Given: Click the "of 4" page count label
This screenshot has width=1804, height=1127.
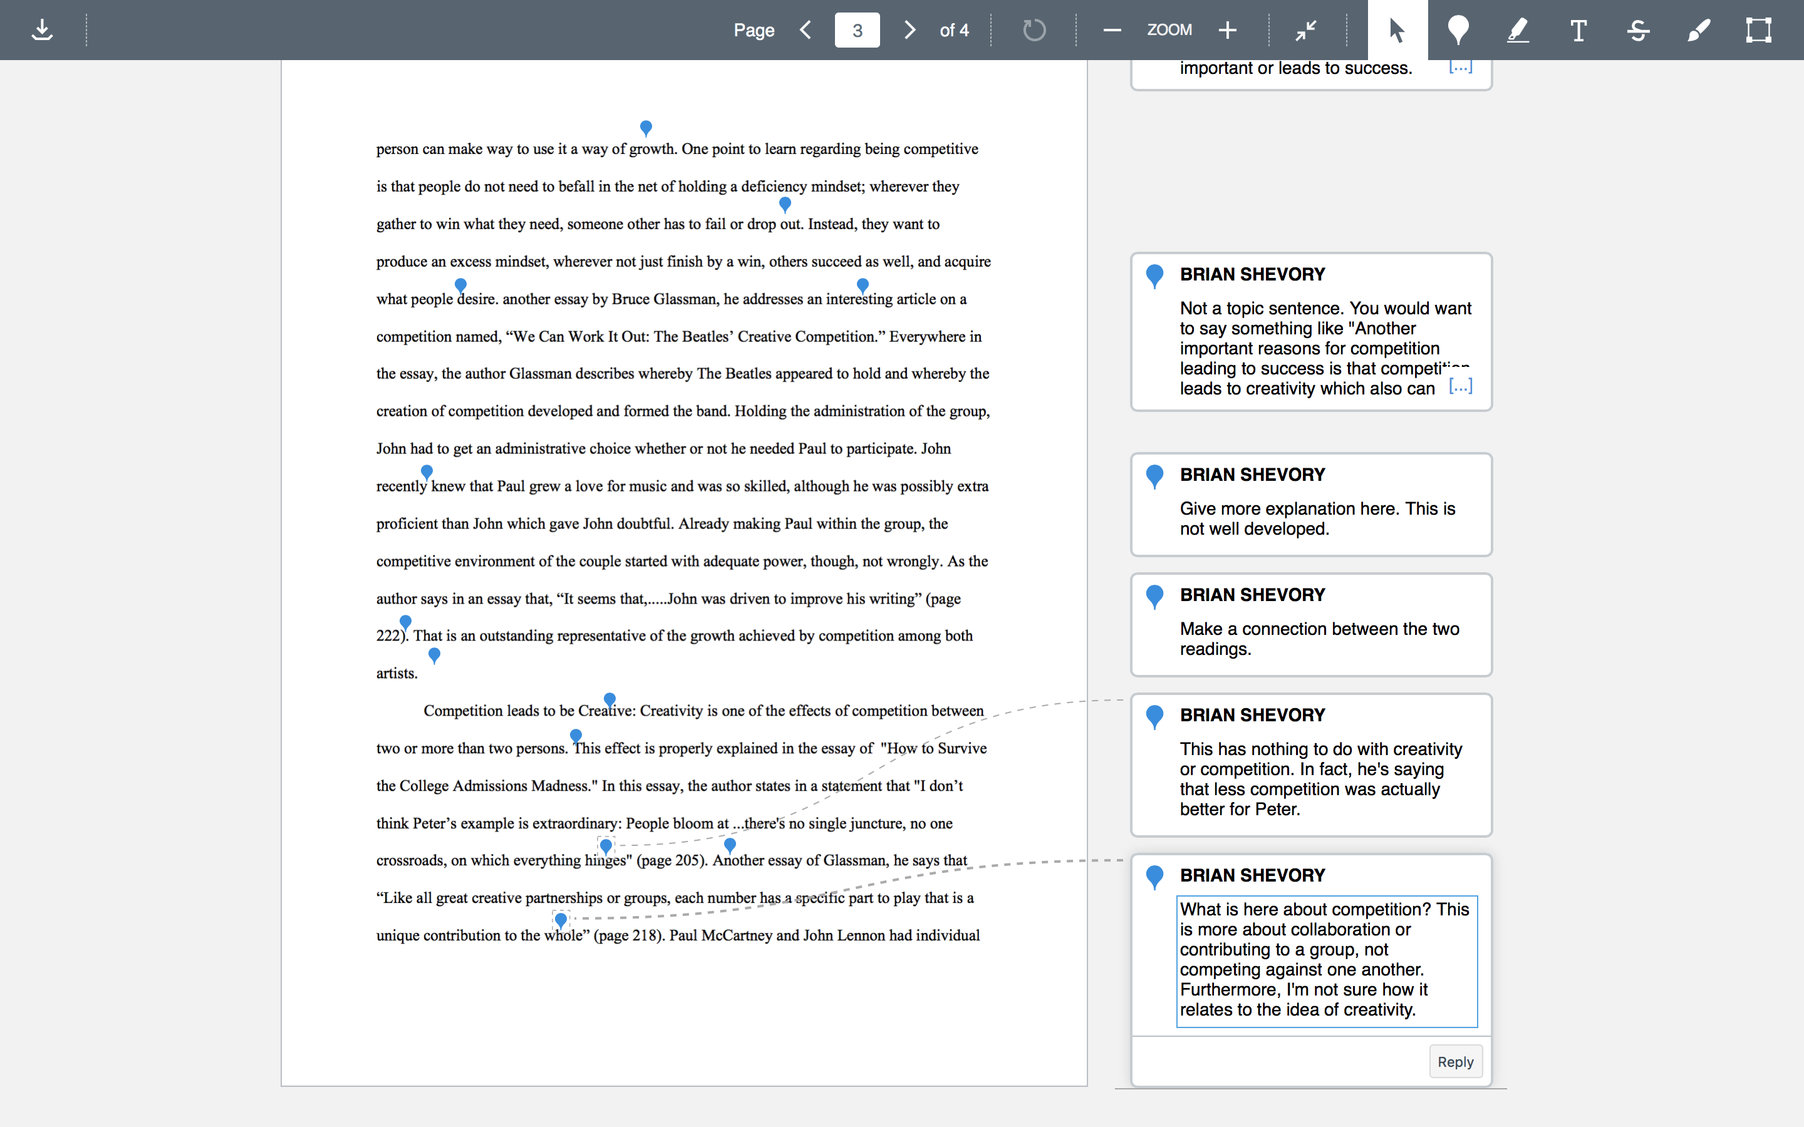Looking at the screenshot, I should click(x=954, y=30).
